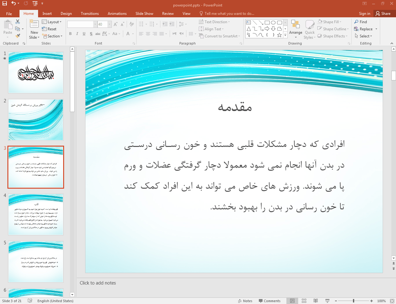Switch to Slide Sorter view icon

(x=304, y=301)
